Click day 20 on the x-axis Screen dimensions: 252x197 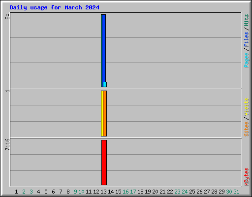[155, 192]
